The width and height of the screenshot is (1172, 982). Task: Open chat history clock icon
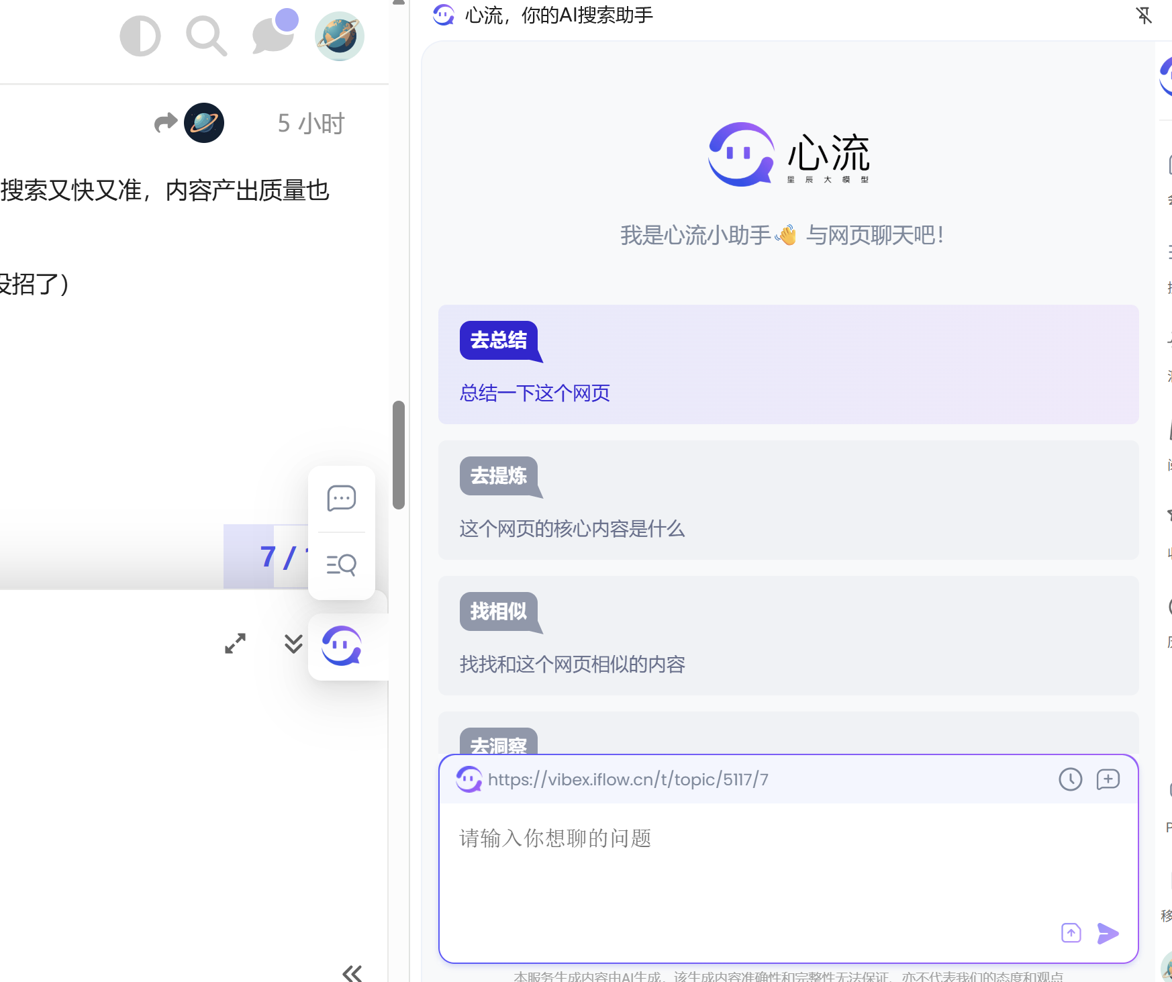pos(1070,779)
